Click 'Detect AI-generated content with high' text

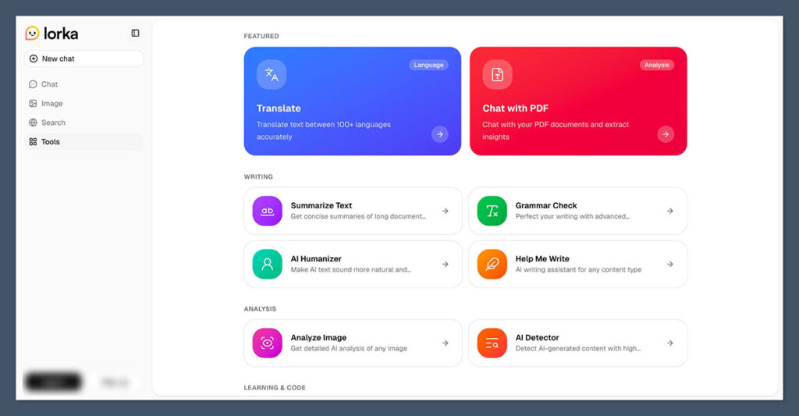(578, 349)
